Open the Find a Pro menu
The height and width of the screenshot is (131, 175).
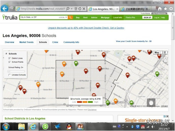click(x=130, y=17)
